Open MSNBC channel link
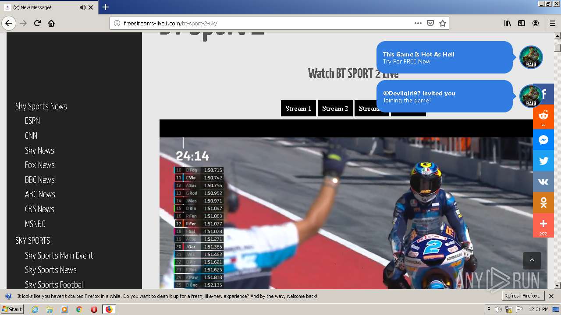Image resolution: width=561 pixels, height=315 pixels. coord(35,224)
